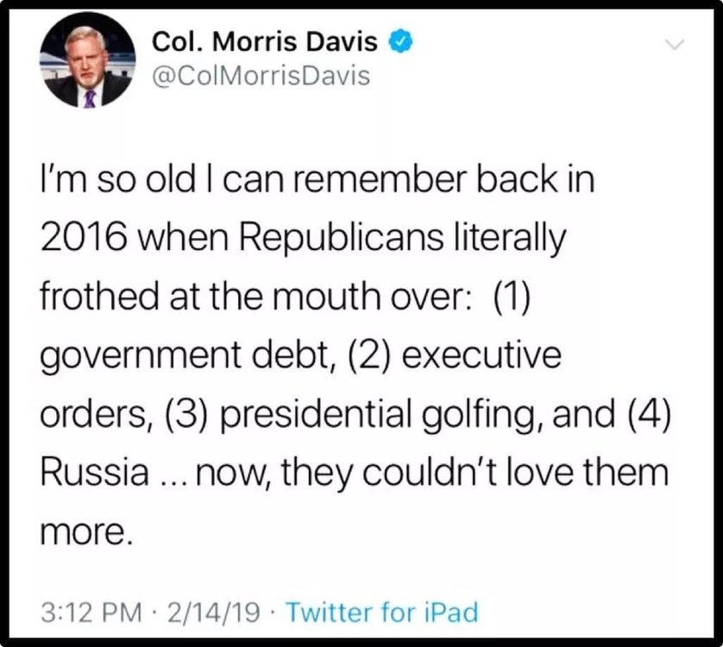Click the phrase frothed at the mouth
723x647 pixels.
[x=211, y=295]
